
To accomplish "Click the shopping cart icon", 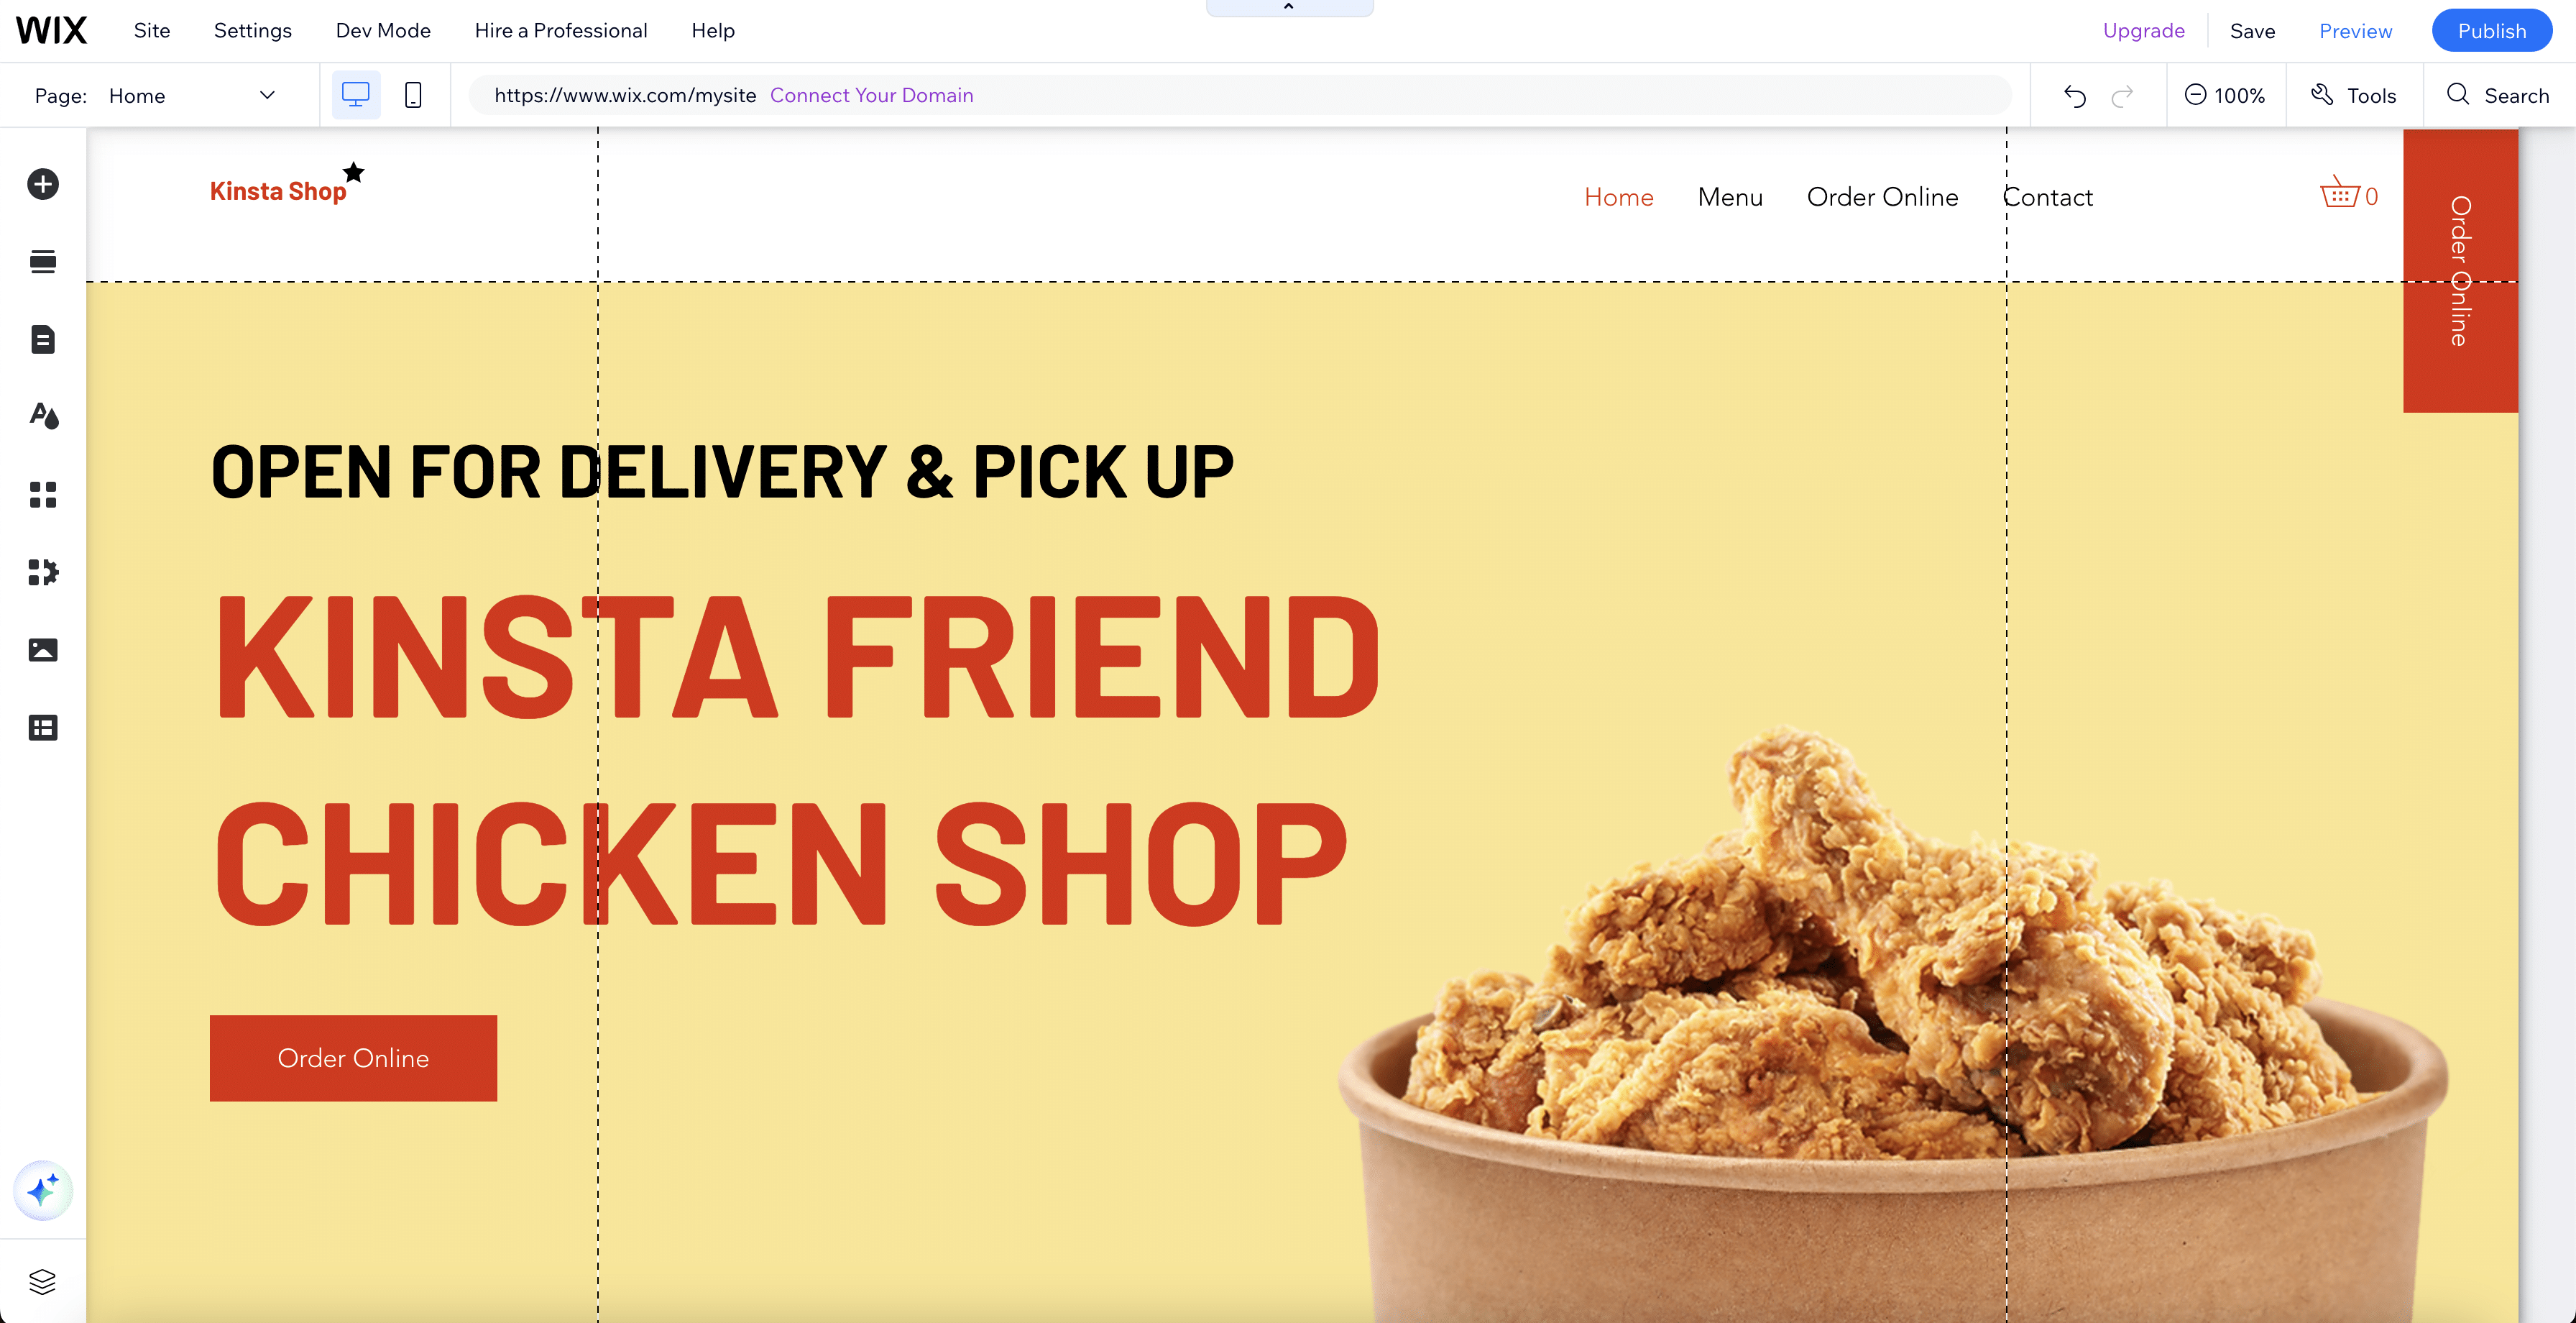I will pos(2340,196).
